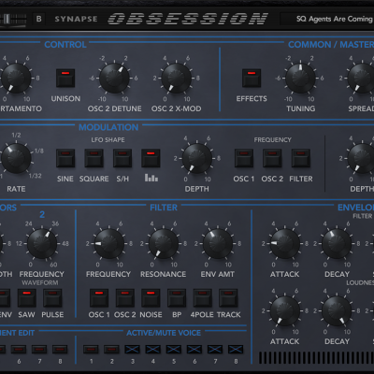Click the filter envelope ATTACK knob
This screenshot has height=374, width=374.
pos(284,243)
